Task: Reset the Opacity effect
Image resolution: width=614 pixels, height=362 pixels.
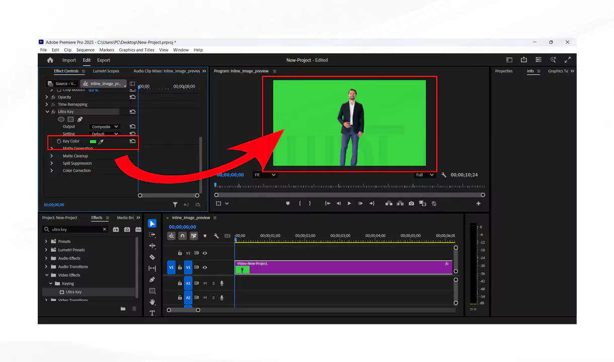Action: (x=132, y=97)
